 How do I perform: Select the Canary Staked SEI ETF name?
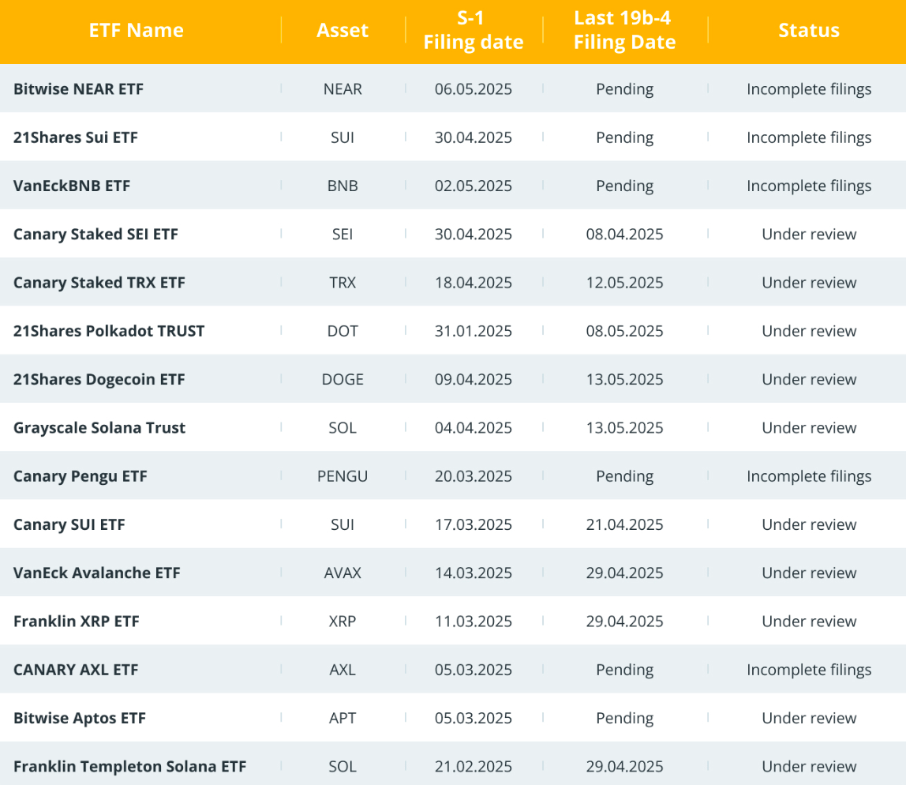tap(96, 234)
